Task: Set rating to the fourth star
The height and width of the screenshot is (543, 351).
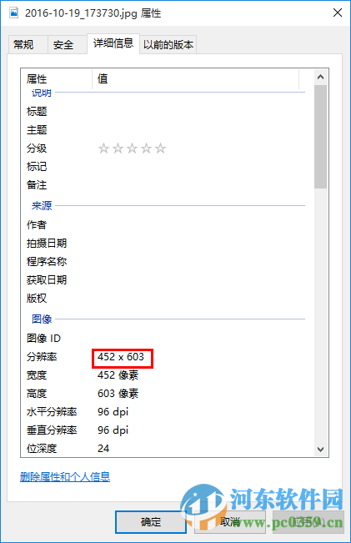Action: [x=146, y=148]
